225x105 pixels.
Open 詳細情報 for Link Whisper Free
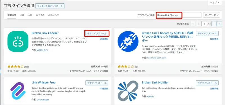click(104, 89)
